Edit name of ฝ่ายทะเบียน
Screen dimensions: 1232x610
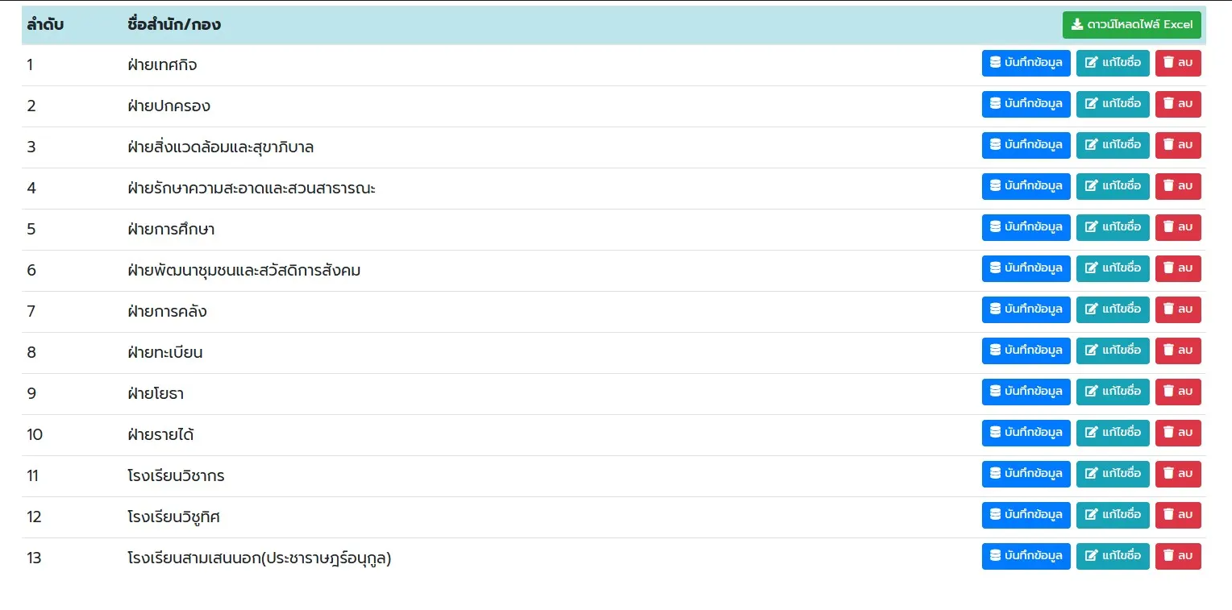coord(1113,351)
